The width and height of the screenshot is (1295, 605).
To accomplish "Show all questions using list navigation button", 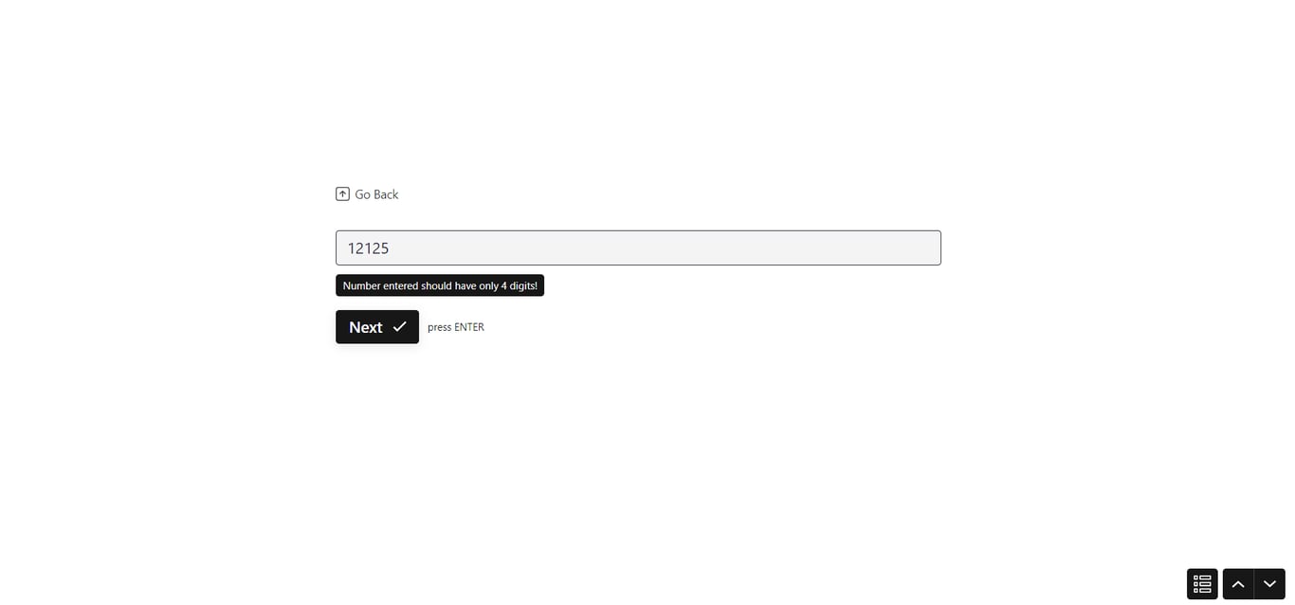I will [x=1202, y=584].
